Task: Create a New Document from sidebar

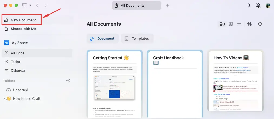Action: [x=22, y=20]
